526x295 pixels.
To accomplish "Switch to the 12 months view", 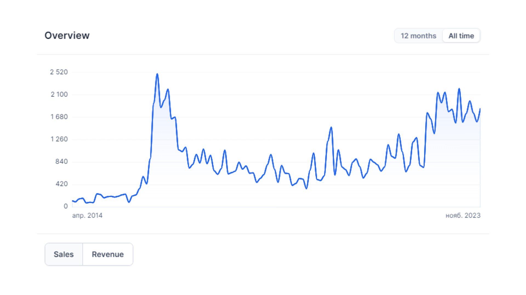I will click(418, 36).
